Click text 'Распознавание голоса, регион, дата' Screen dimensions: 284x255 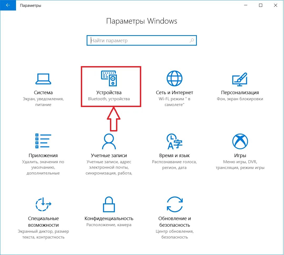tap(175, 164)
